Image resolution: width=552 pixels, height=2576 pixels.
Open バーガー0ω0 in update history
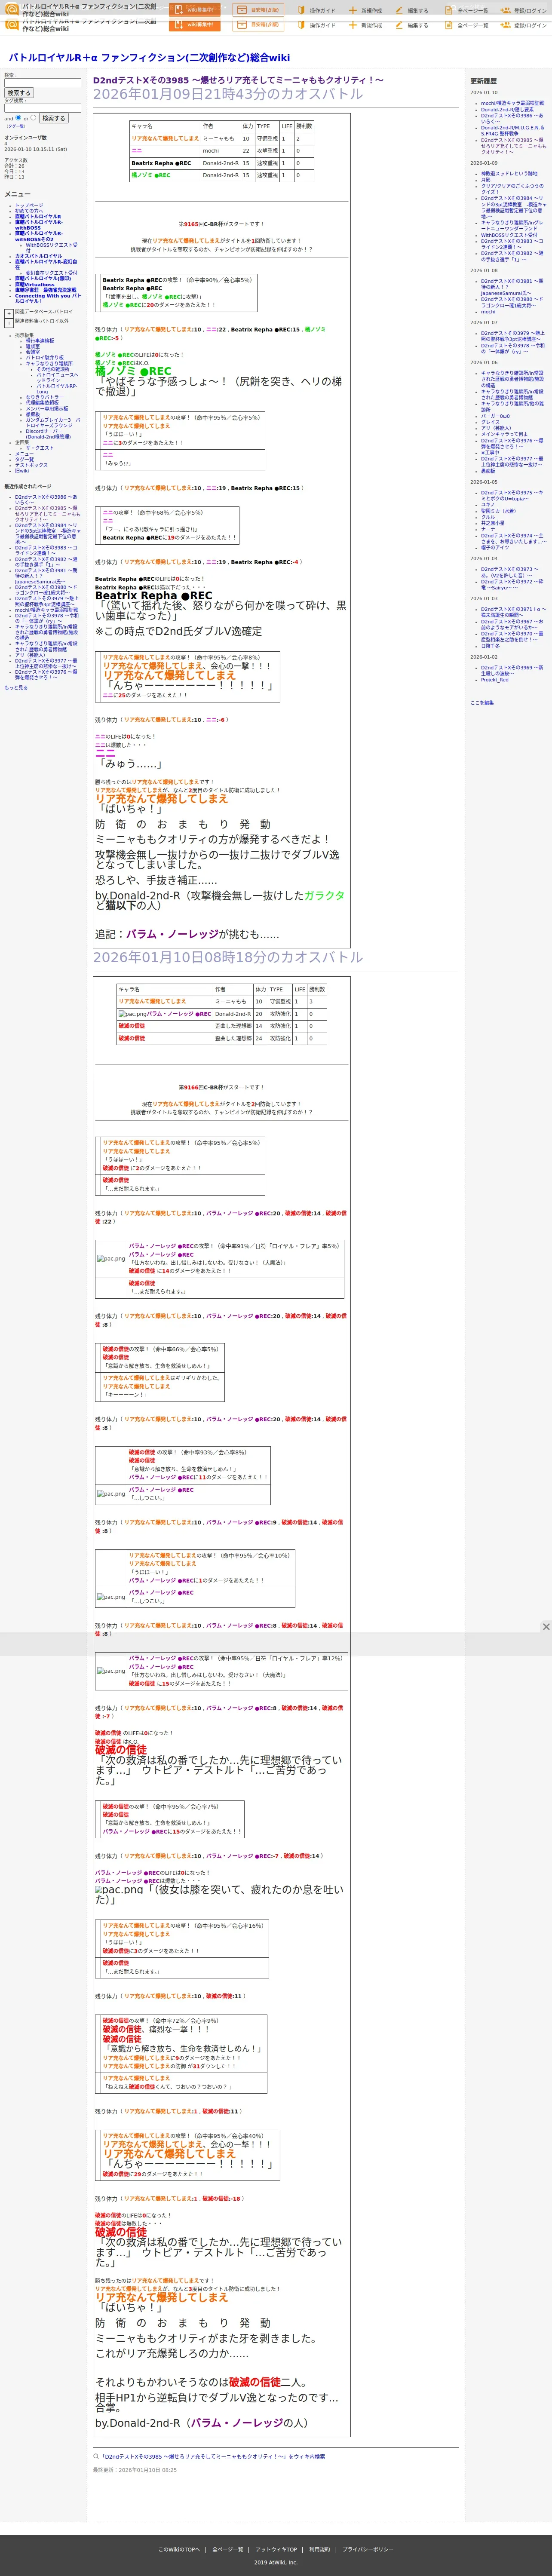(495, 416)
